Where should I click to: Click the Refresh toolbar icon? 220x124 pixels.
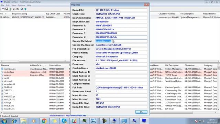(10, 9)
